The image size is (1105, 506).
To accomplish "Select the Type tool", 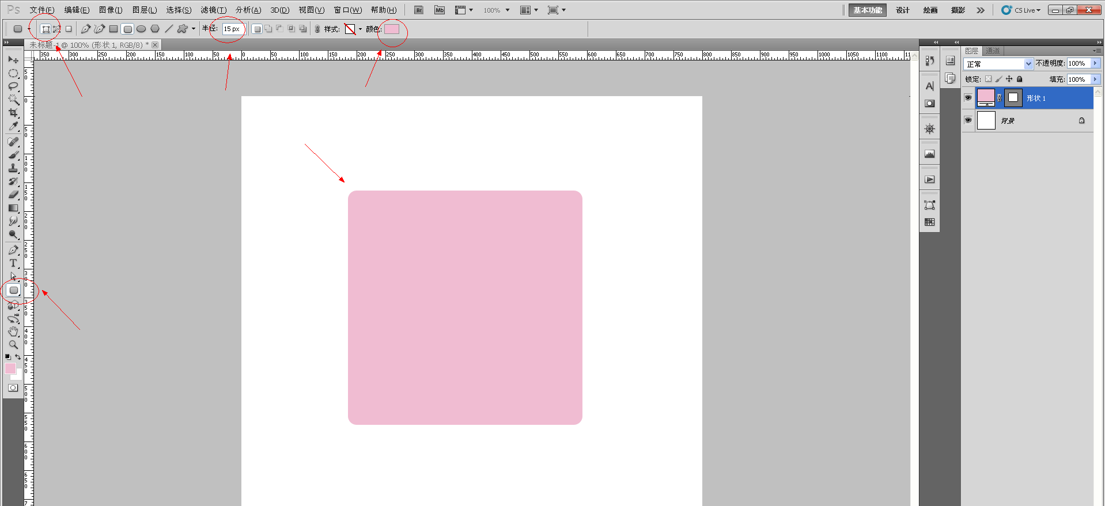I will click(13, 263).
